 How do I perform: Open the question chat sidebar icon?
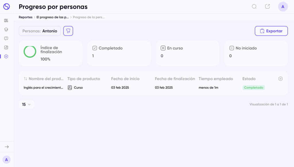6,38
